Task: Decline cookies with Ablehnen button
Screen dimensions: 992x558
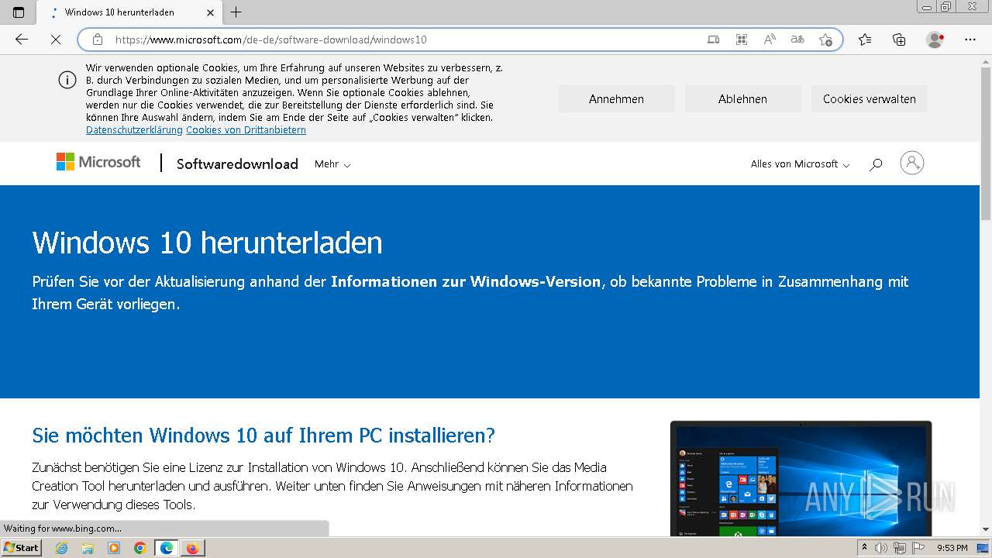Action: click(742, 98)
